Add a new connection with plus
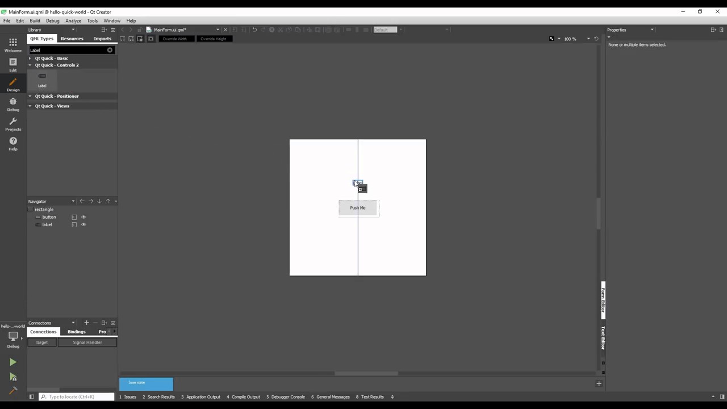 [x=86, y=323]
